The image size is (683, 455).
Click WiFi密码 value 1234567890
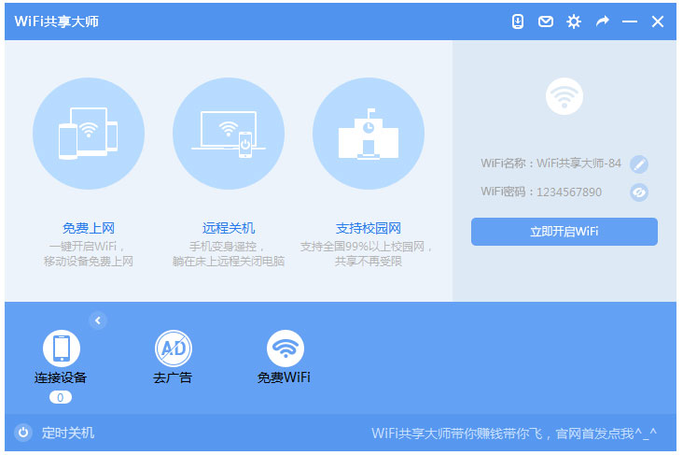[569, 192]
